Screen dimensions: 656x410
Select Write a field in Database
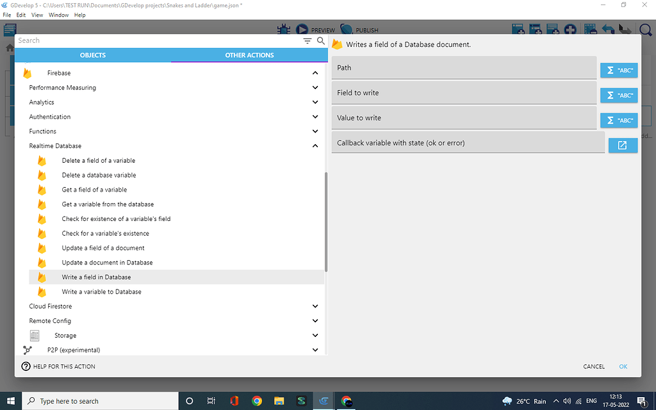tap(176, 277)
